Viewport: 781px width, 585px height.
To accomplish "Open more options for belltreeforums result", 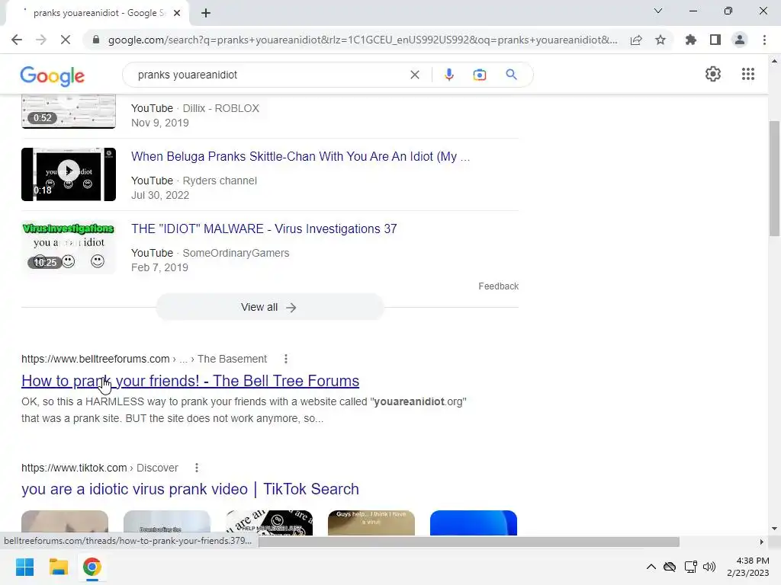I will [285, 359].
